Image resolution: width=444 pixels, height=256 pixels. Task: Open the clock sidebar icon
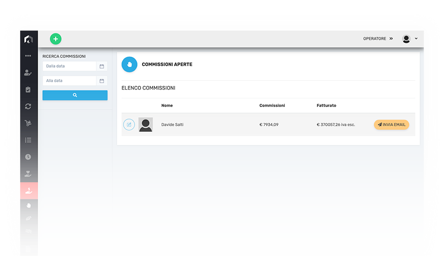pyautogui.click(x=28, y=157)
